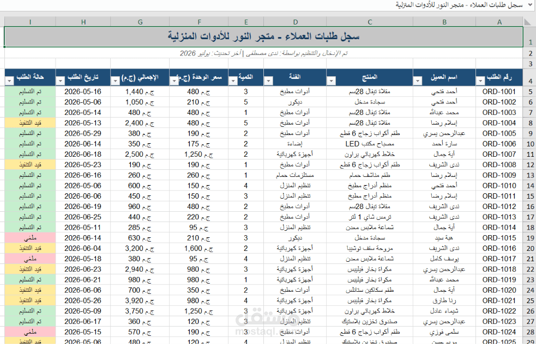Select cell ORD-1013
Viewport: 536px width, 344px height.
pos(499,217)
